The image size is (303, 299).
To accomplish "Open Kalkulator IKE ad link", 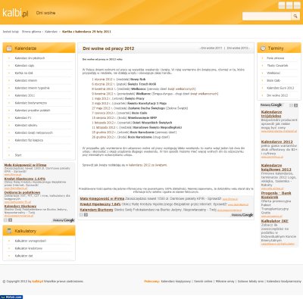I will 274,221.
